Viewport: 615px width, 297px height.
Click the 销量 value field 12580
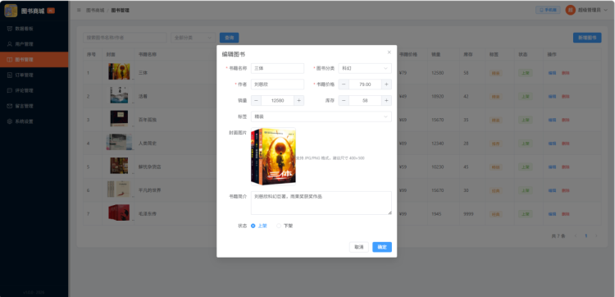(277, 100)
